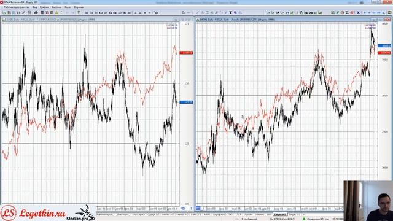Switch to the Аэрофлот workspace tab
Image resolution: width=393 pixels, height=221 pixels.
(x=219, y=215)
